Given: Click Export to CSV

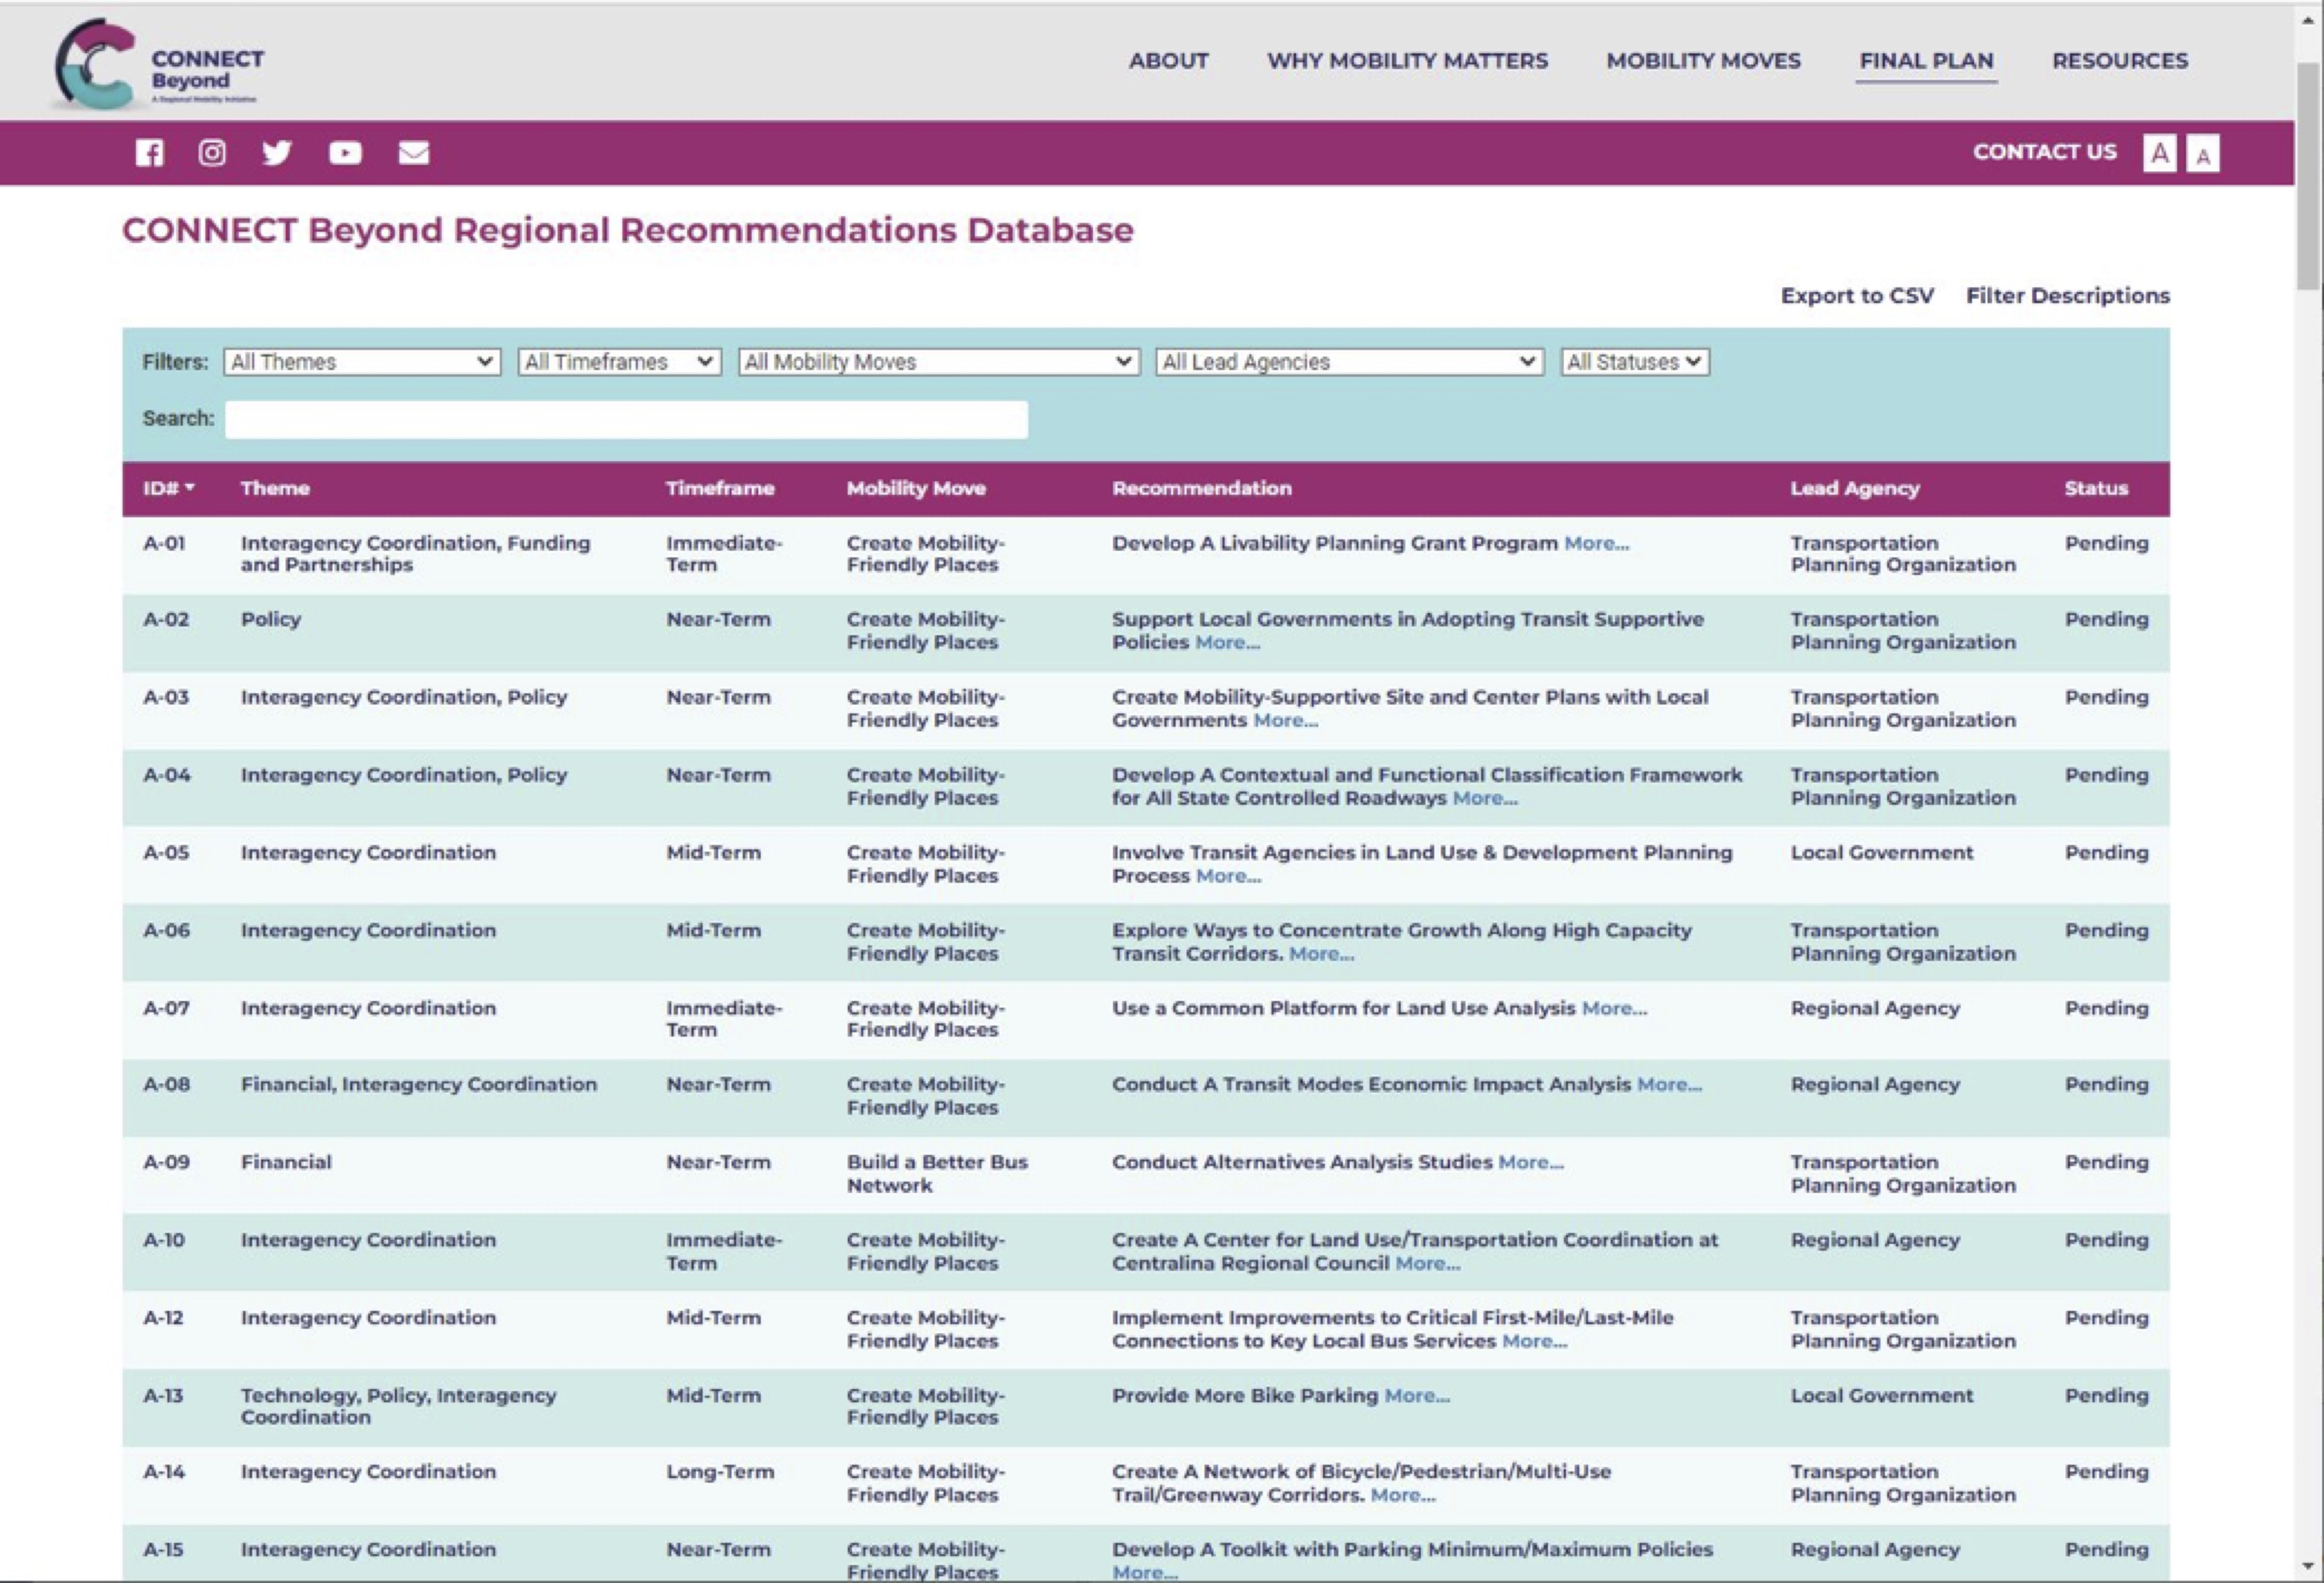Looking at the screenshot, I should click(1857, 296).
